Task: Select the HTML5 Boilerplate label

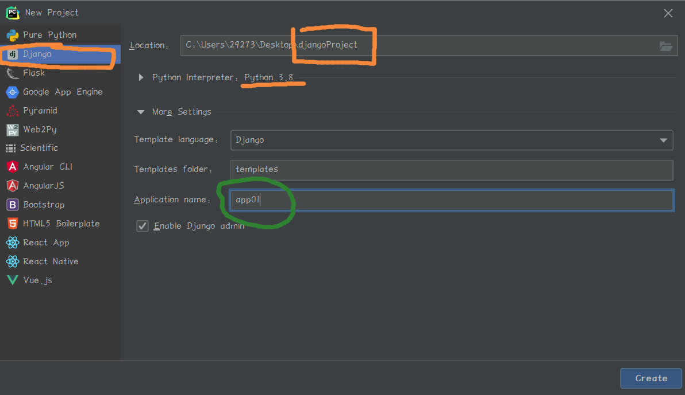Action: tap(61, 224)
